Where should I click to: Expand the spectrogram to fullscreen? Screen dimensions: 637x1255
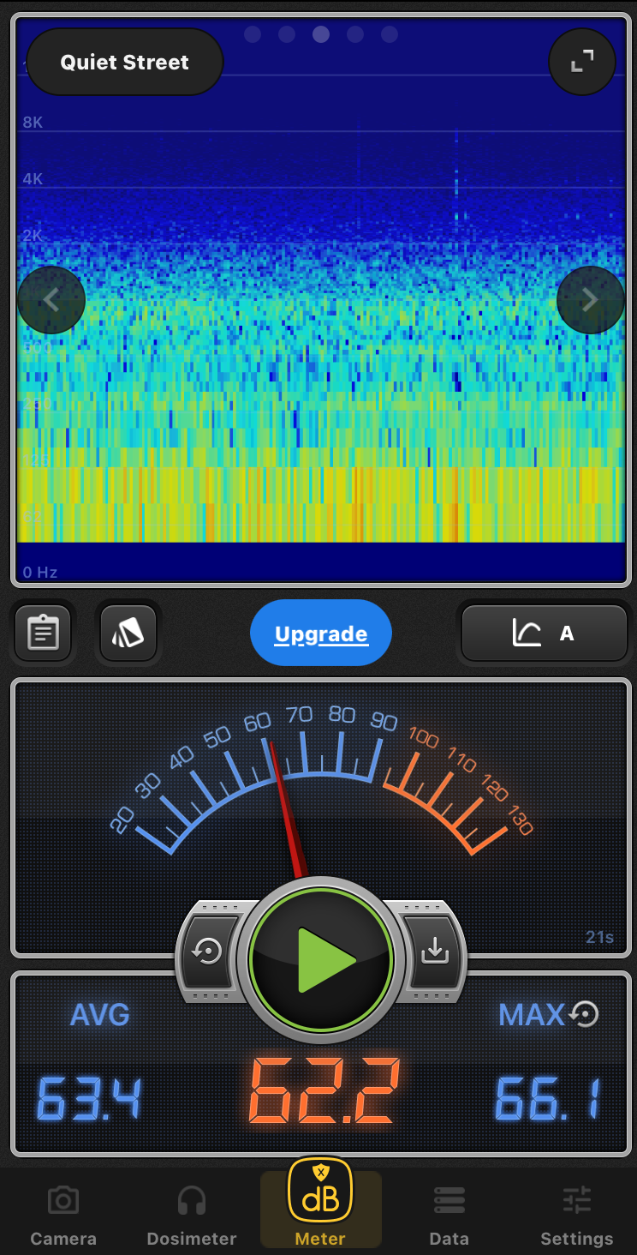point(582,62)
